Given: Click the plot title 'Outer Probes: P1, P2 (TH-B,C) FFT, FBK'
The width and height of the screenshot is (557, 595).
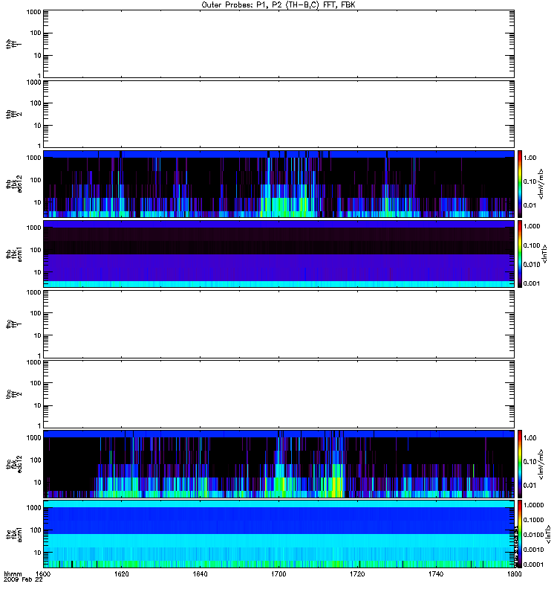Looking at the screenshot, I should tap(278, 5).
